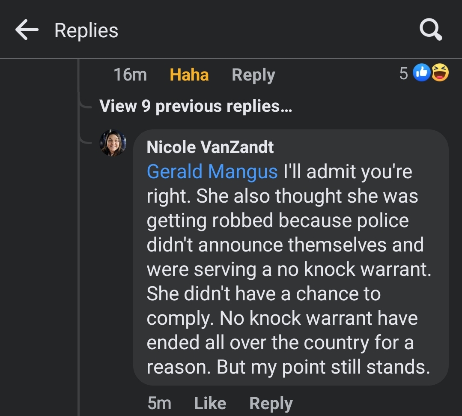Viewport: 462px width, 416px height.
Task: Click Reply next to the Haha reaction
Action: pyautogui.click(x=253, y=75)
